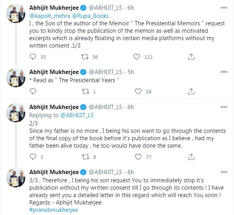
Task: Open more options on 'Presidential Years' tweet
Action: tap(223, 72)
